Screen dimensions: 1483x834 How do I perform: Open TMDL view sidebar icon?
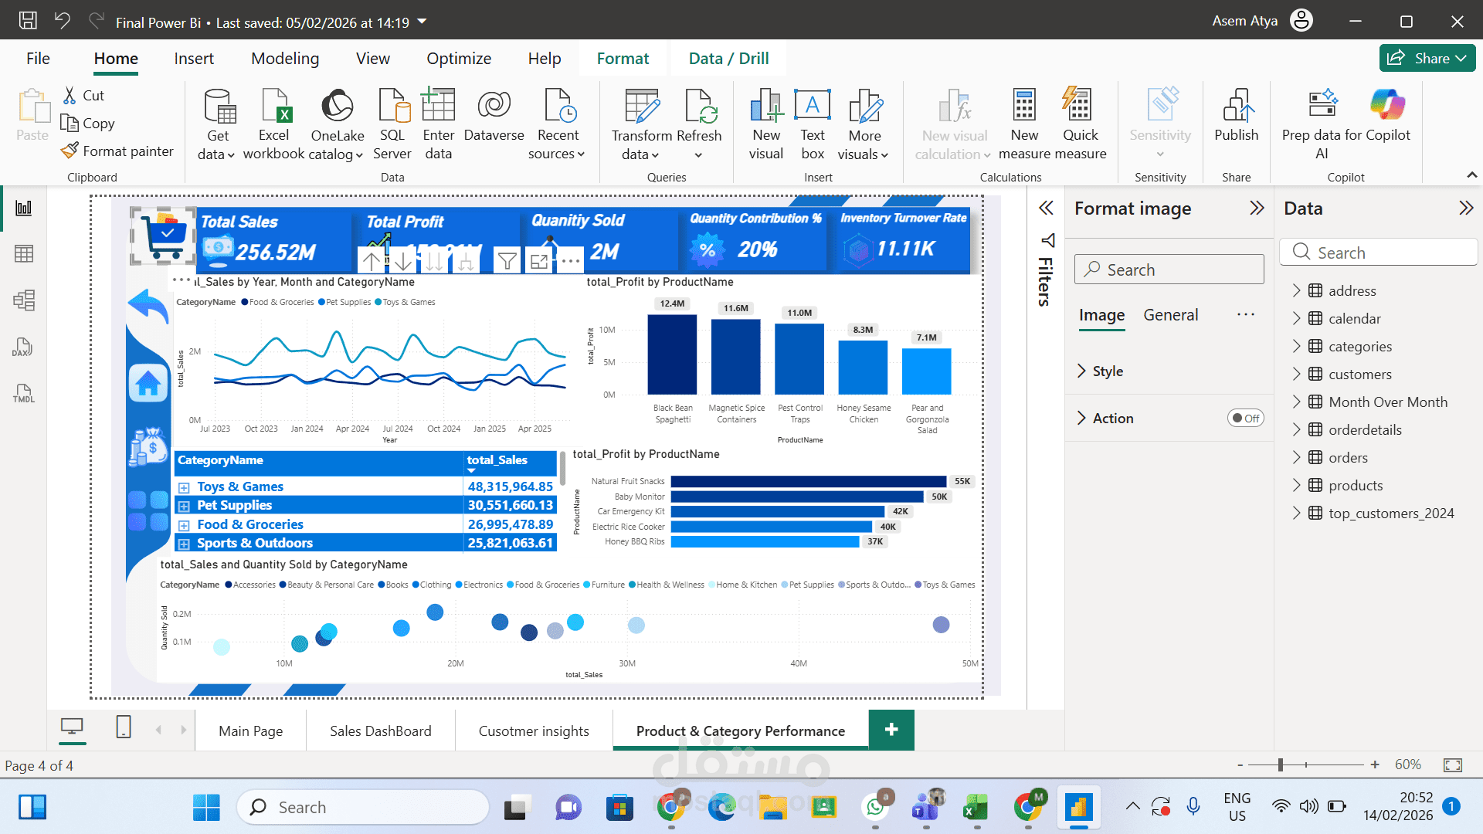24,393
